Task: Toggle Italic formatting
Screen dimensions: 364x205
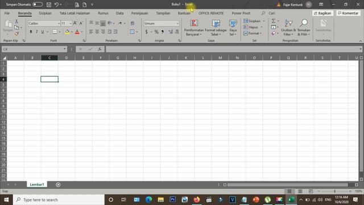Action: [x=36, y=32]
